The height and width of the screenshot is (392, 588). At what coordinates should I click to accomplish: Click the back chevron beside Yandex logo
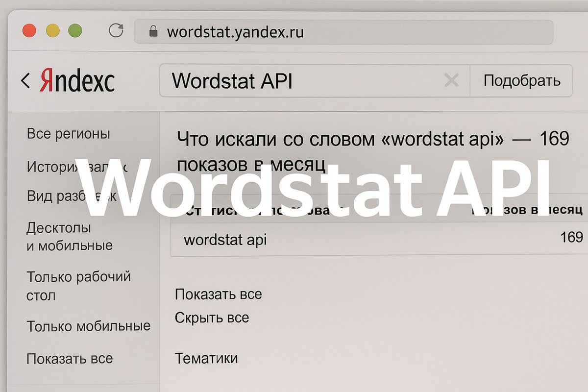[25, 80]
